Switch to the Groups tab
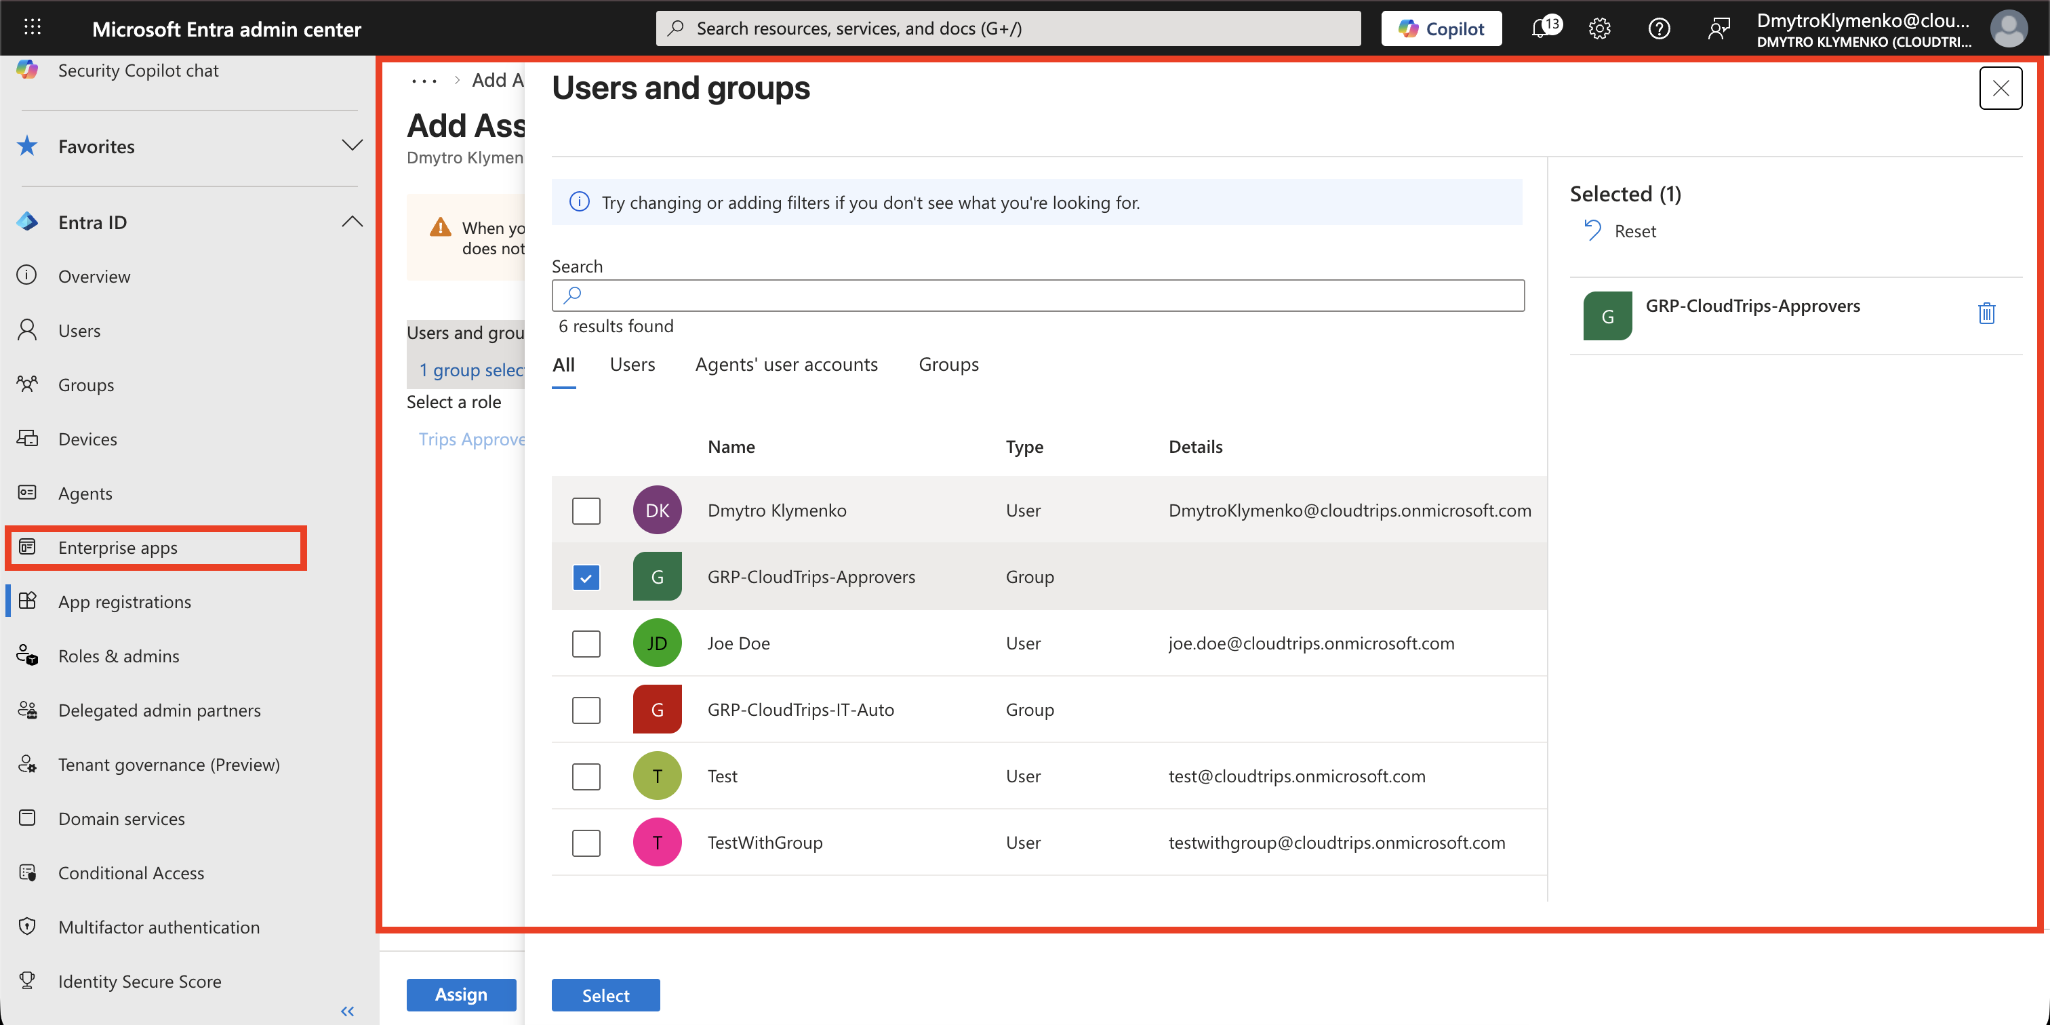Screen dimensions: 2050x1025 (948, 365)
